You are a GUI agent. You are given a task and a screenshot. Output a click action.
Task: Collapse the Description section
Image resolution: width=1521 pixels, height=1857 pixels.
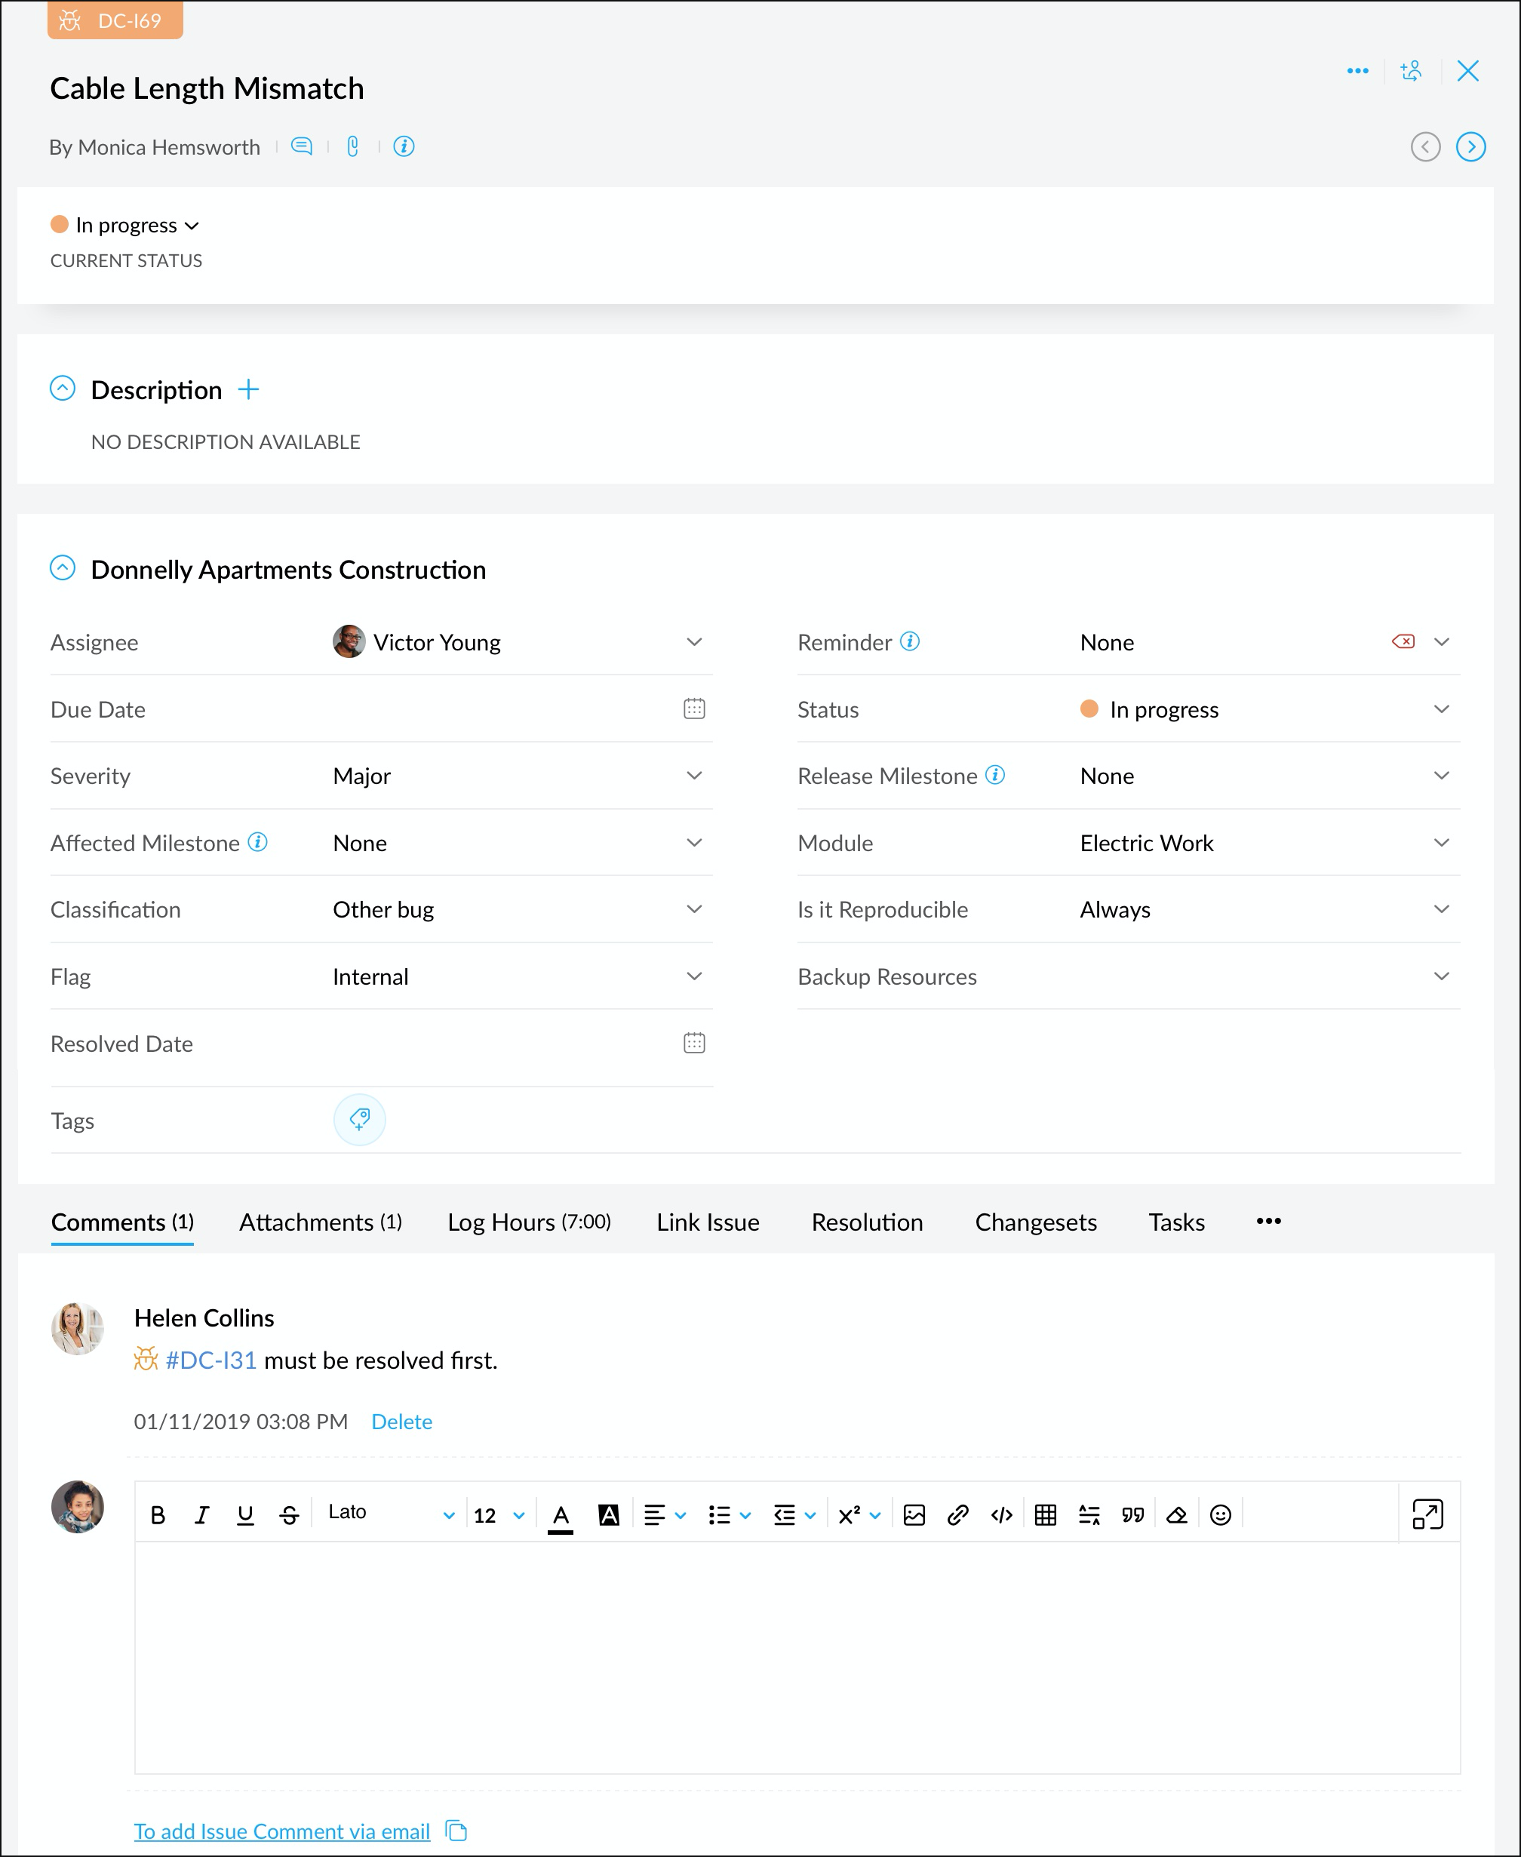click(62, 388)
